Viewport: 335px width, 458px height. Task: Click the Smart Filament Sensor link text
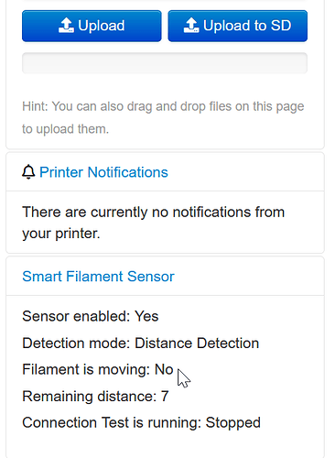pos(98,277)
